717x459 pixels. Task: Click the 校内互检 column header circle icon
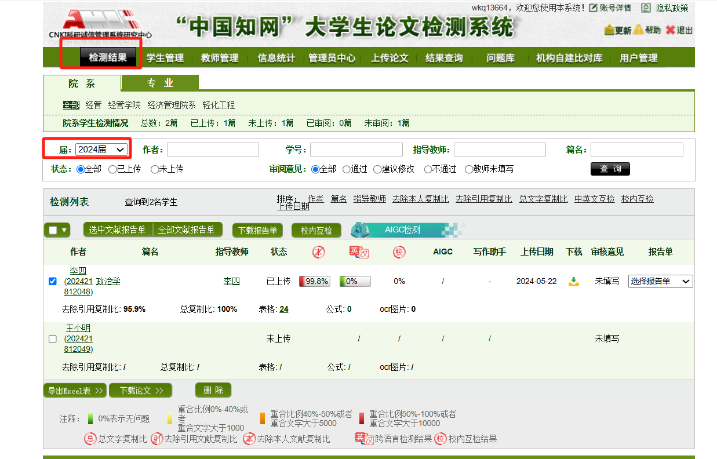click(x=399, y=252)
